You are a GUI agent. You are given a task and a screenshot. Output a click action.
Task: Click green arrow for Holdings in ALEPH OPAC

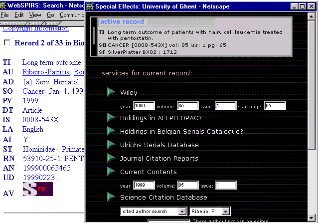[x=112, y=118]
